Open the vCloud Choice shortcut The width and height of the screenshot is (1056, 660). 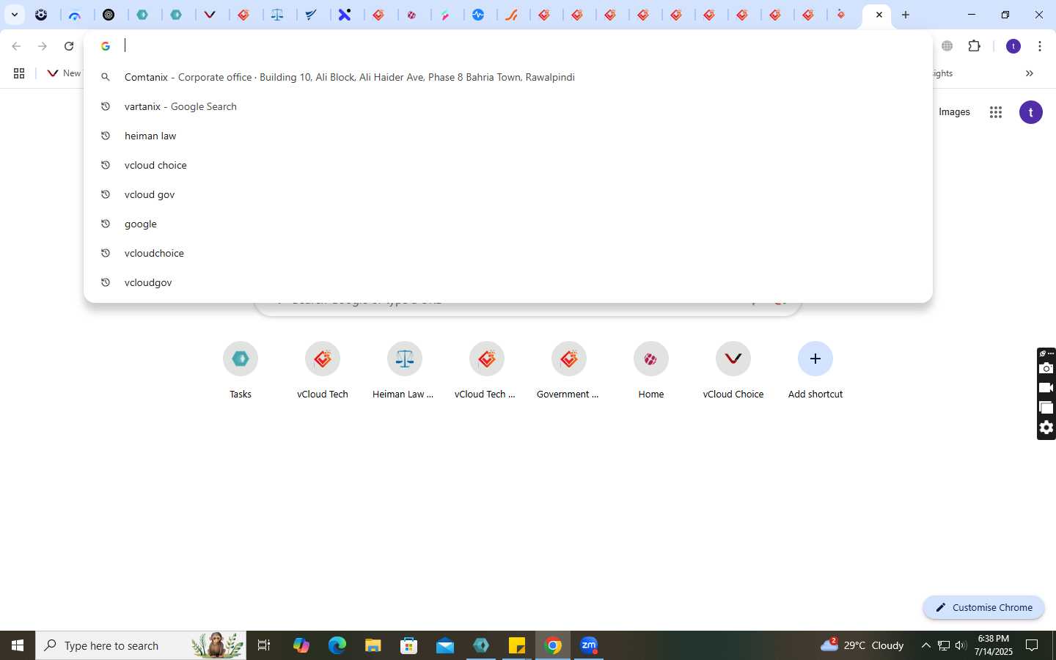click(x=733, y=371)
